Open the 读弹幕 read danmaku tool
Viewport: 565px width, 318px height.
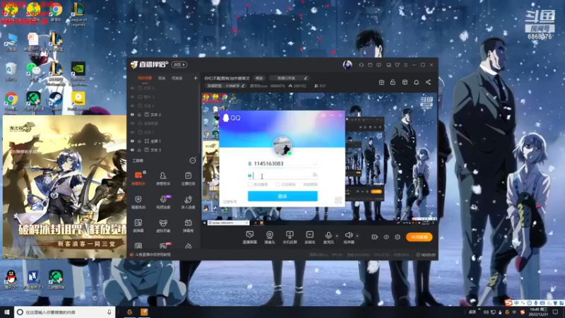click(138, 225)
